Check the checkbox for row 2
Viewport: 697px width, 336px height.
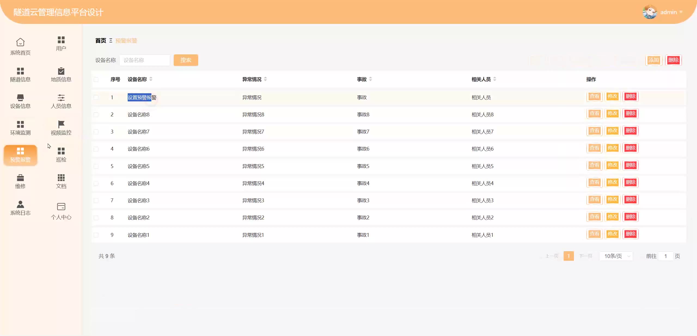click(96, 114)
